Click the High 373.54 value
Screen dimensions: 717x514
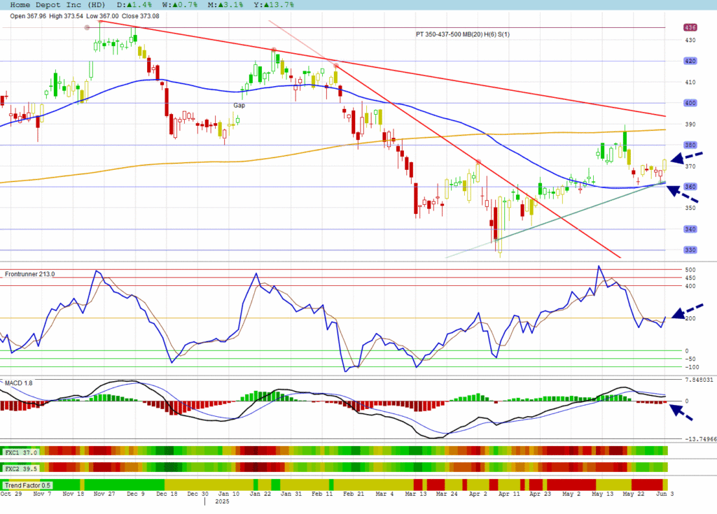point(66,16)
